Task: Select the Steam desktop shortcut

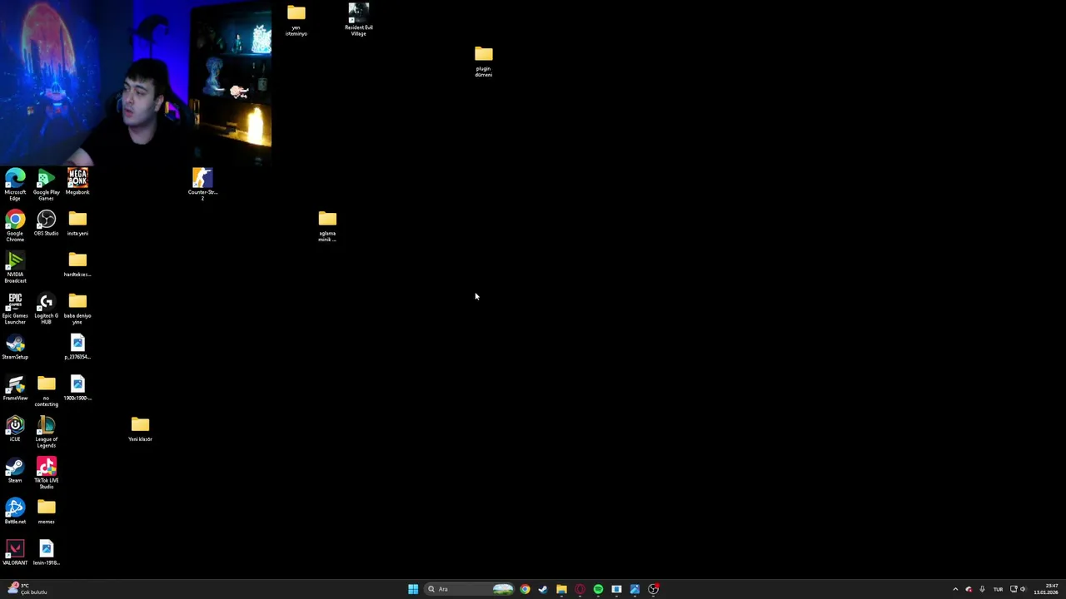Action: [x=15, y=470]
